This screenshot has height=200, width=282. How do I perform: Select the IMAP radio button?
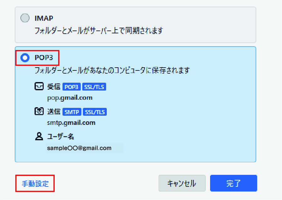click(x=25, y=18)
